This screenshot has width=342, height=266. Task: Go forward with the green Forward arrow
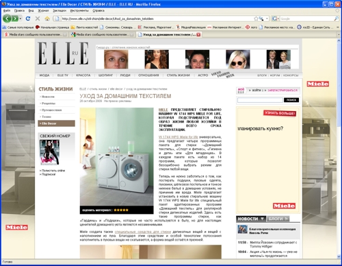15,19
